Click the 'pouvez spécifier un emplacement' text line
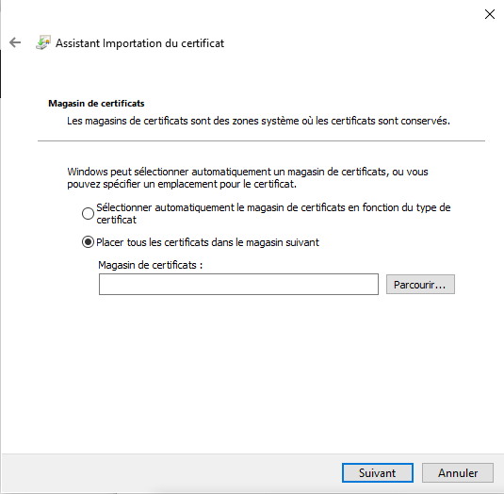 (x=182, y=184)
